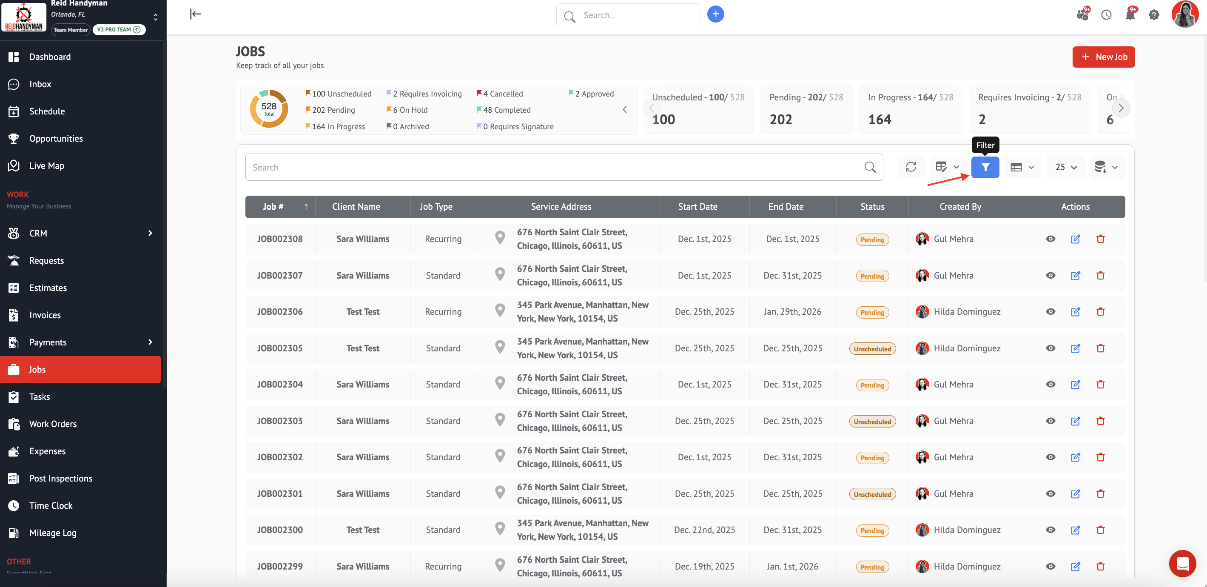View job JOB002303 using eye icon
1207x587 pixels.
(1050, 421)
